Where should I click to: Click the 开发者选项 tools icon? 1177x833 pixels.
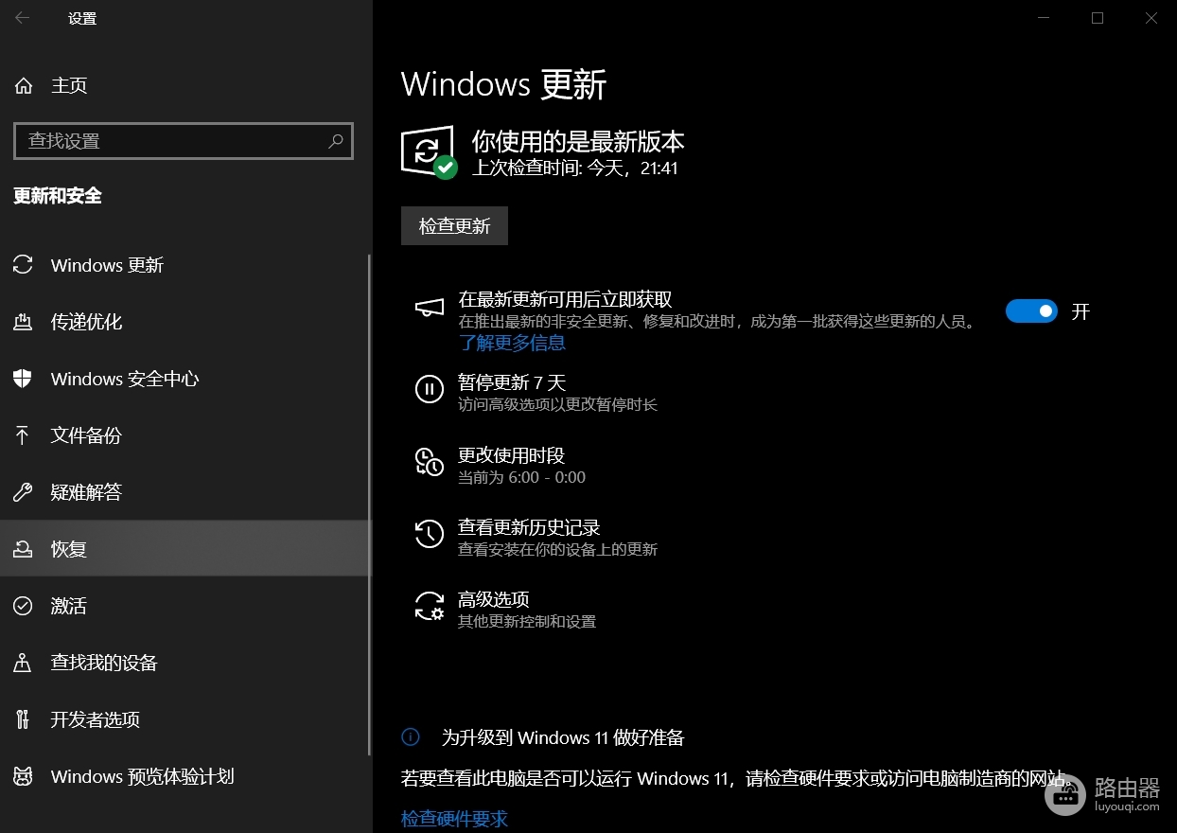tap(23, 719)
